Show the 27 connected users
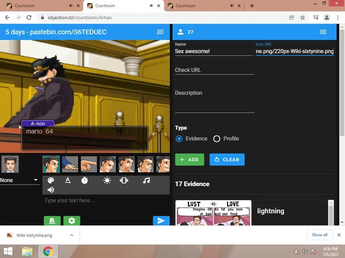The height and width of the screenshot is (258, 345). 186,32
